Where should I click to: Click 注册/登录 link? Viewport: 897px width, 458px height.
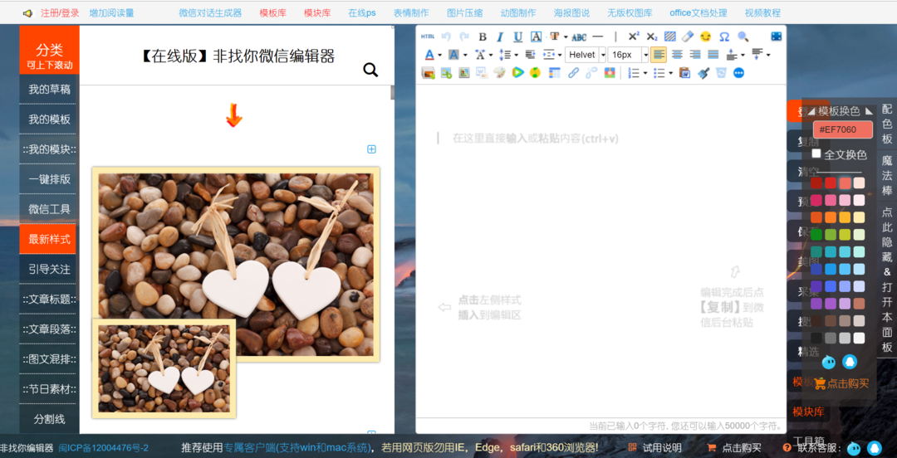tap(60, 12)
